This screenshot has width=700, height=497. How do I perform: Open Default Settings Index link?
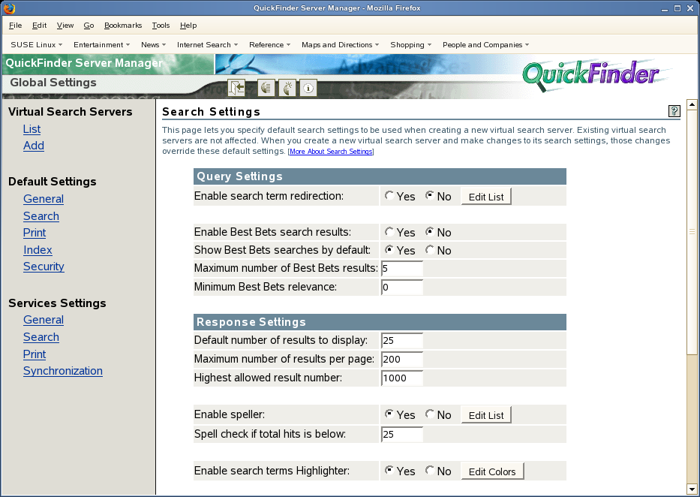(38, 249)
